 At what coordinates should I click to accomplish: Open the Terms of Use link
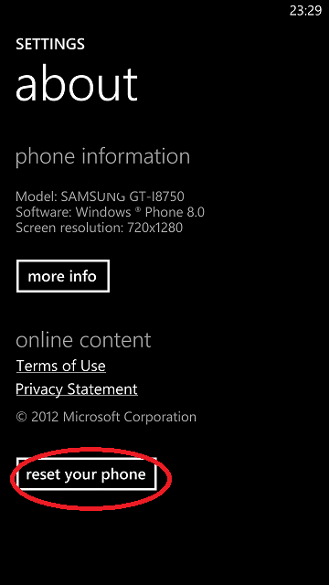click(61, 366)
